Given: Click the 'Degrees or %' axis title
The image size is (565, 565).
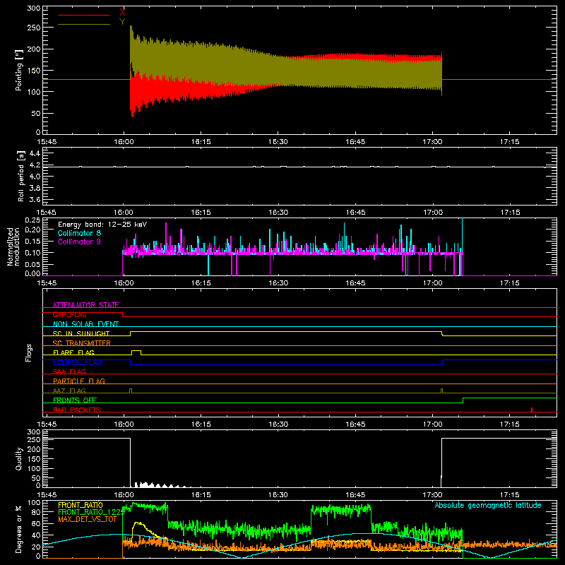Looking at the screenshot, I should coord(18,529).
